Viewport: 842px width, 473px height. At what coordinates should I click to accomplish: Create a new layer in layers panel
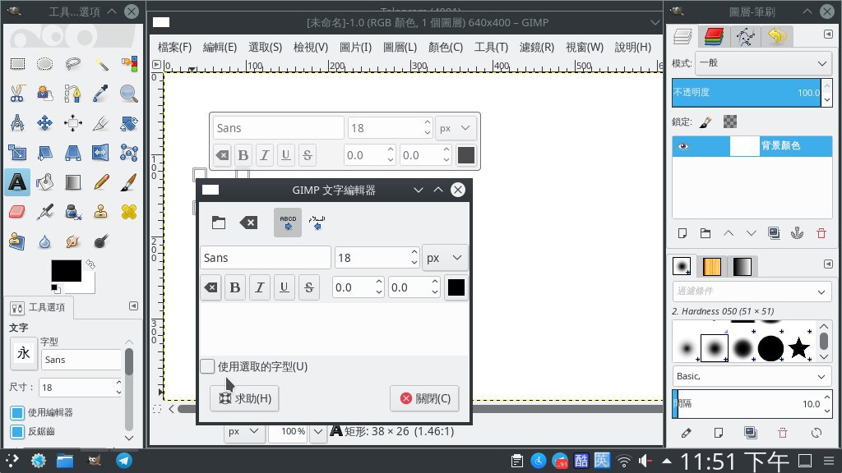coord(682,233)
